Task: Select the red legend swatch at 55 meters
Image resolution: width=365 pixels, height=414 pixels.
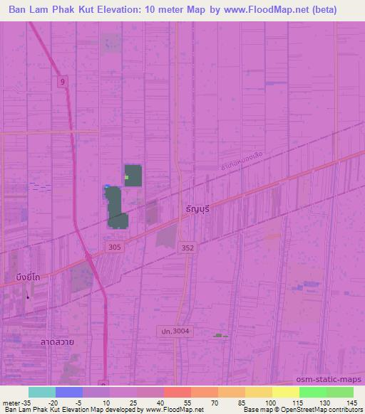Action: pos(178,392)
